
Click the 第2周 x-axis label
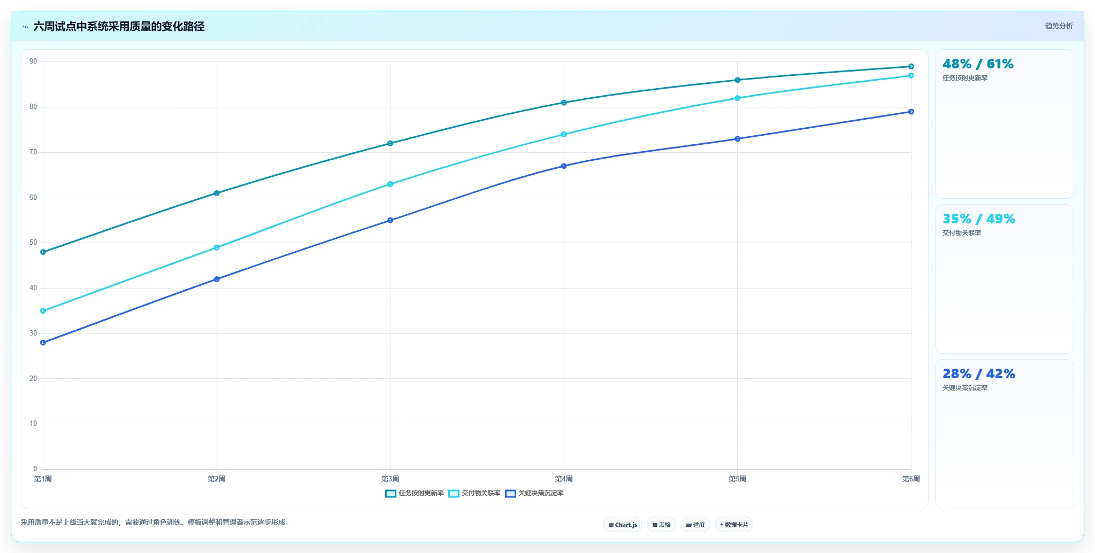pyautogui.click(x=217, y=479)
